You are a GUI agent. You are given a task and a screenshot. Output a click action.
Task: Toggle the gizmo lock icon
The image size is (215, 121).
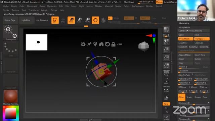(114, 44)
